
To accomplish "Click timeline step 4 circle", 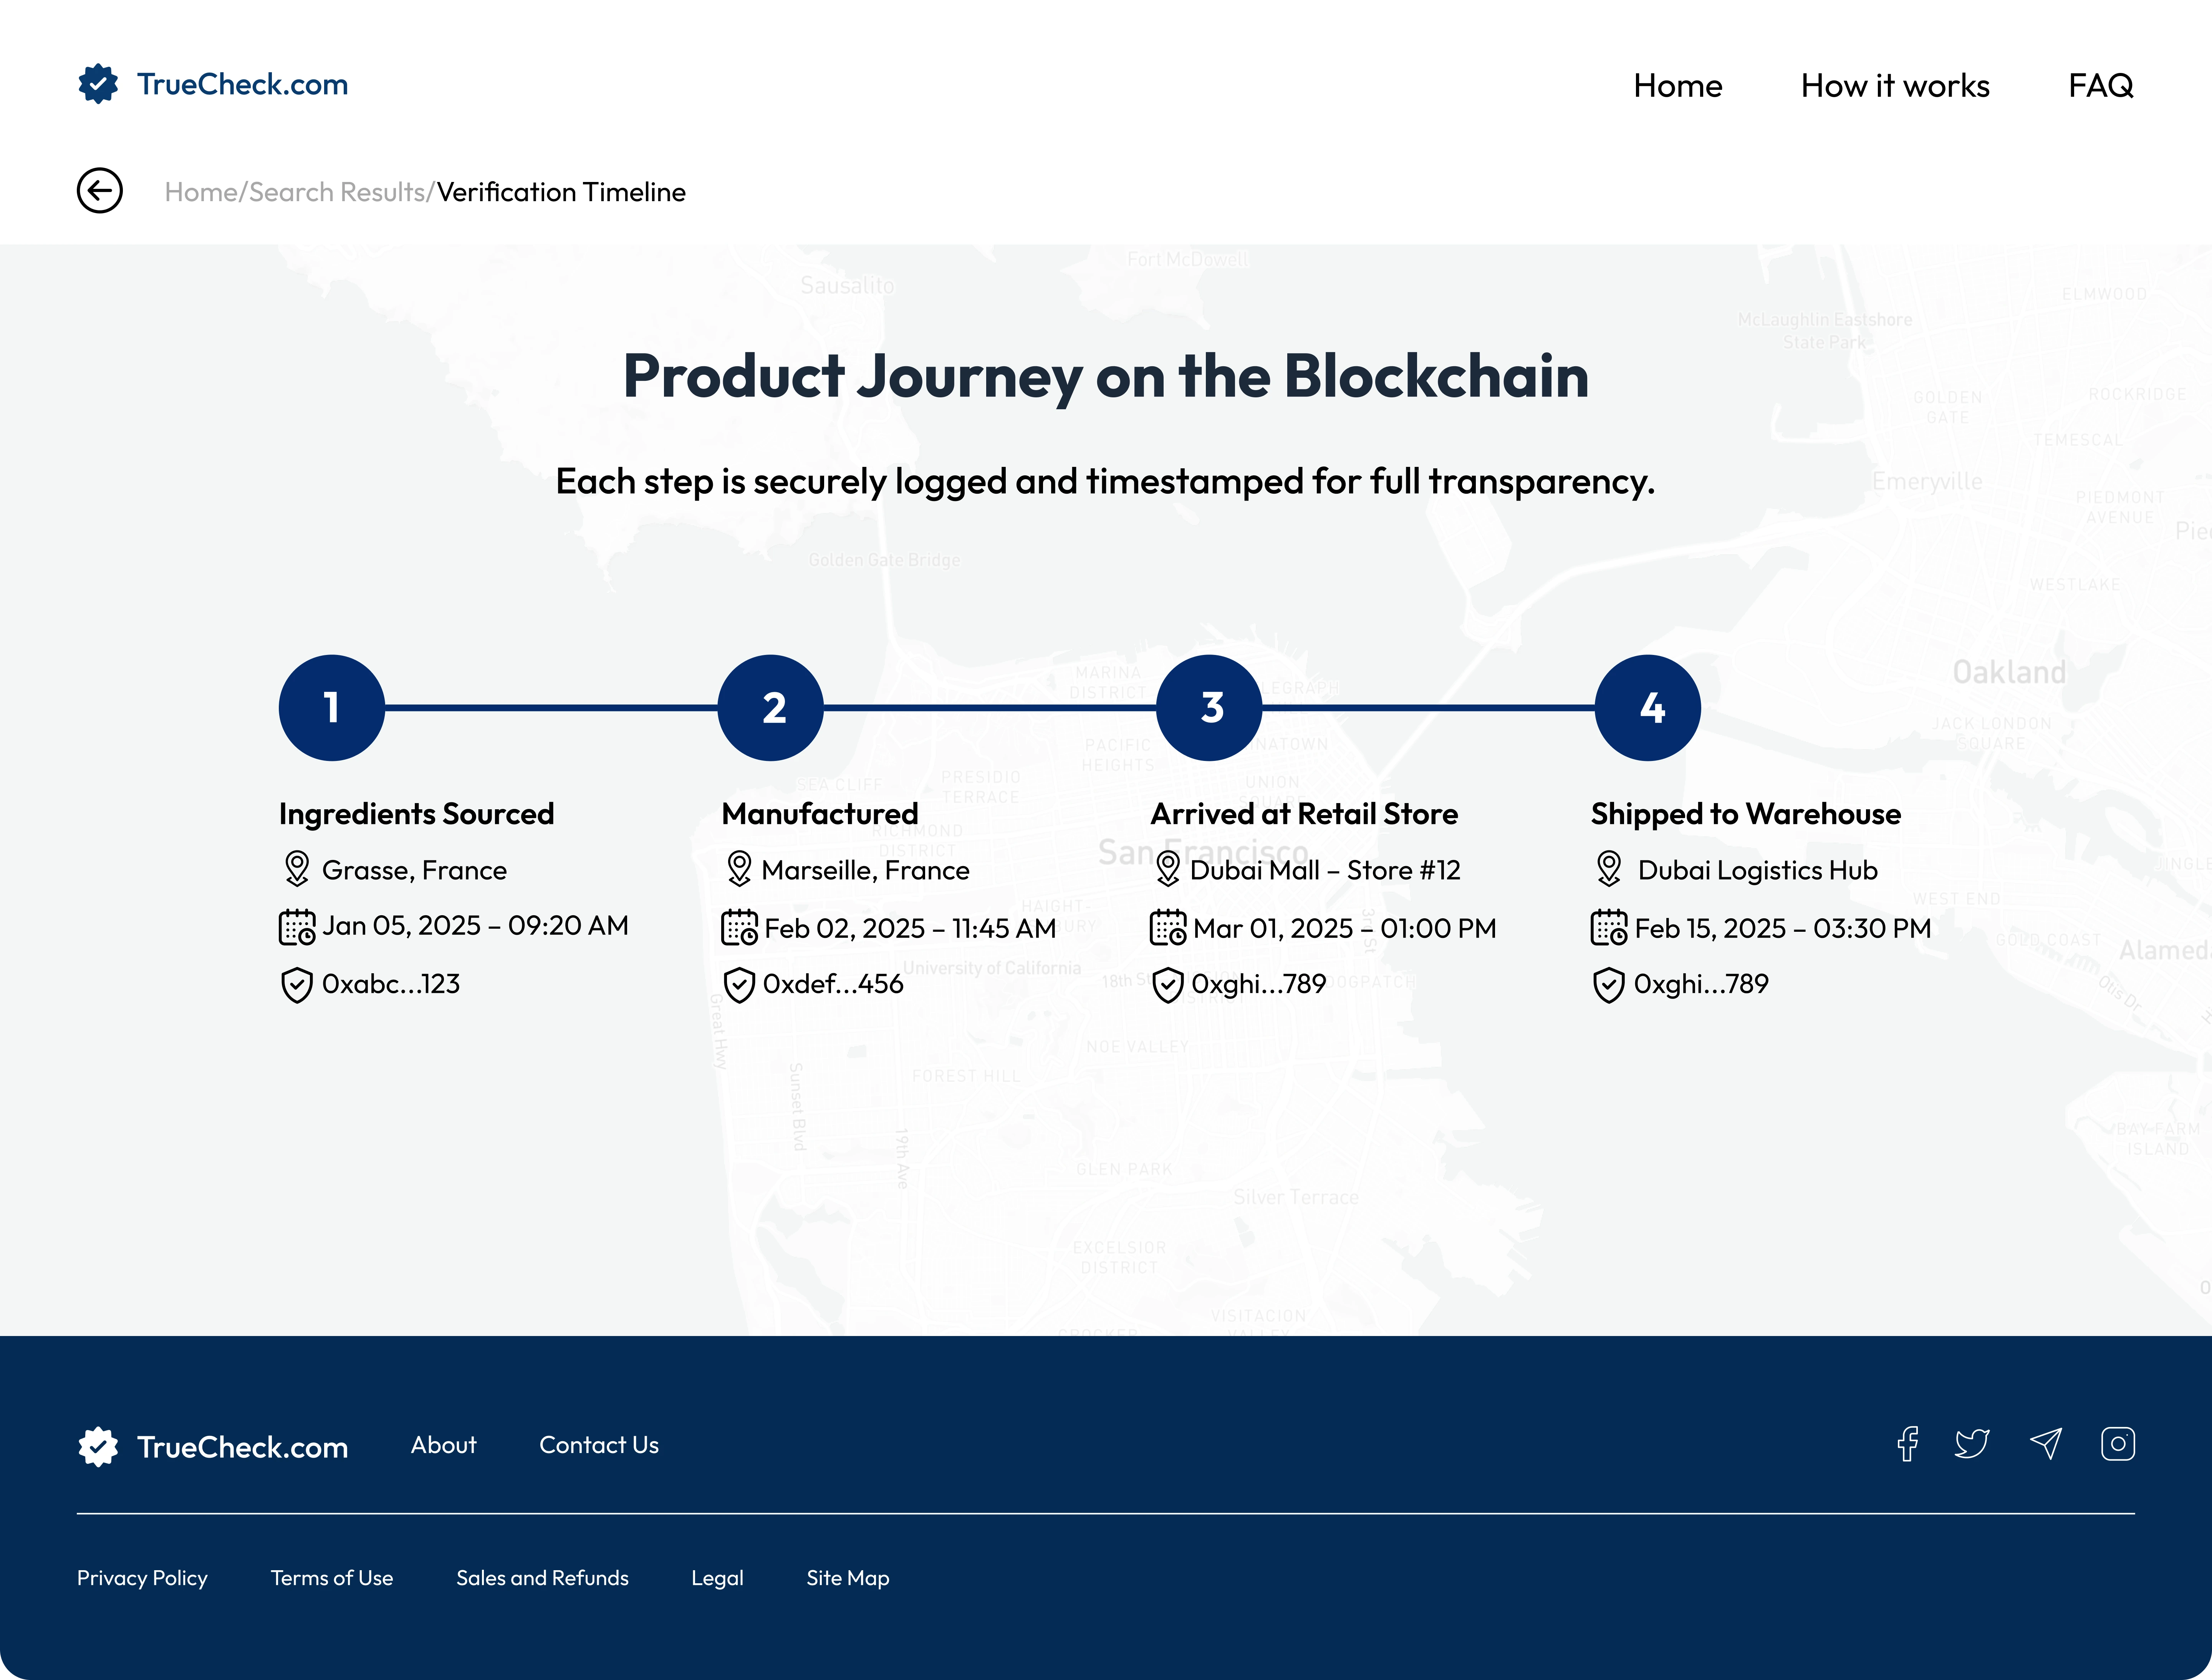I will [x=1648, y=708].
